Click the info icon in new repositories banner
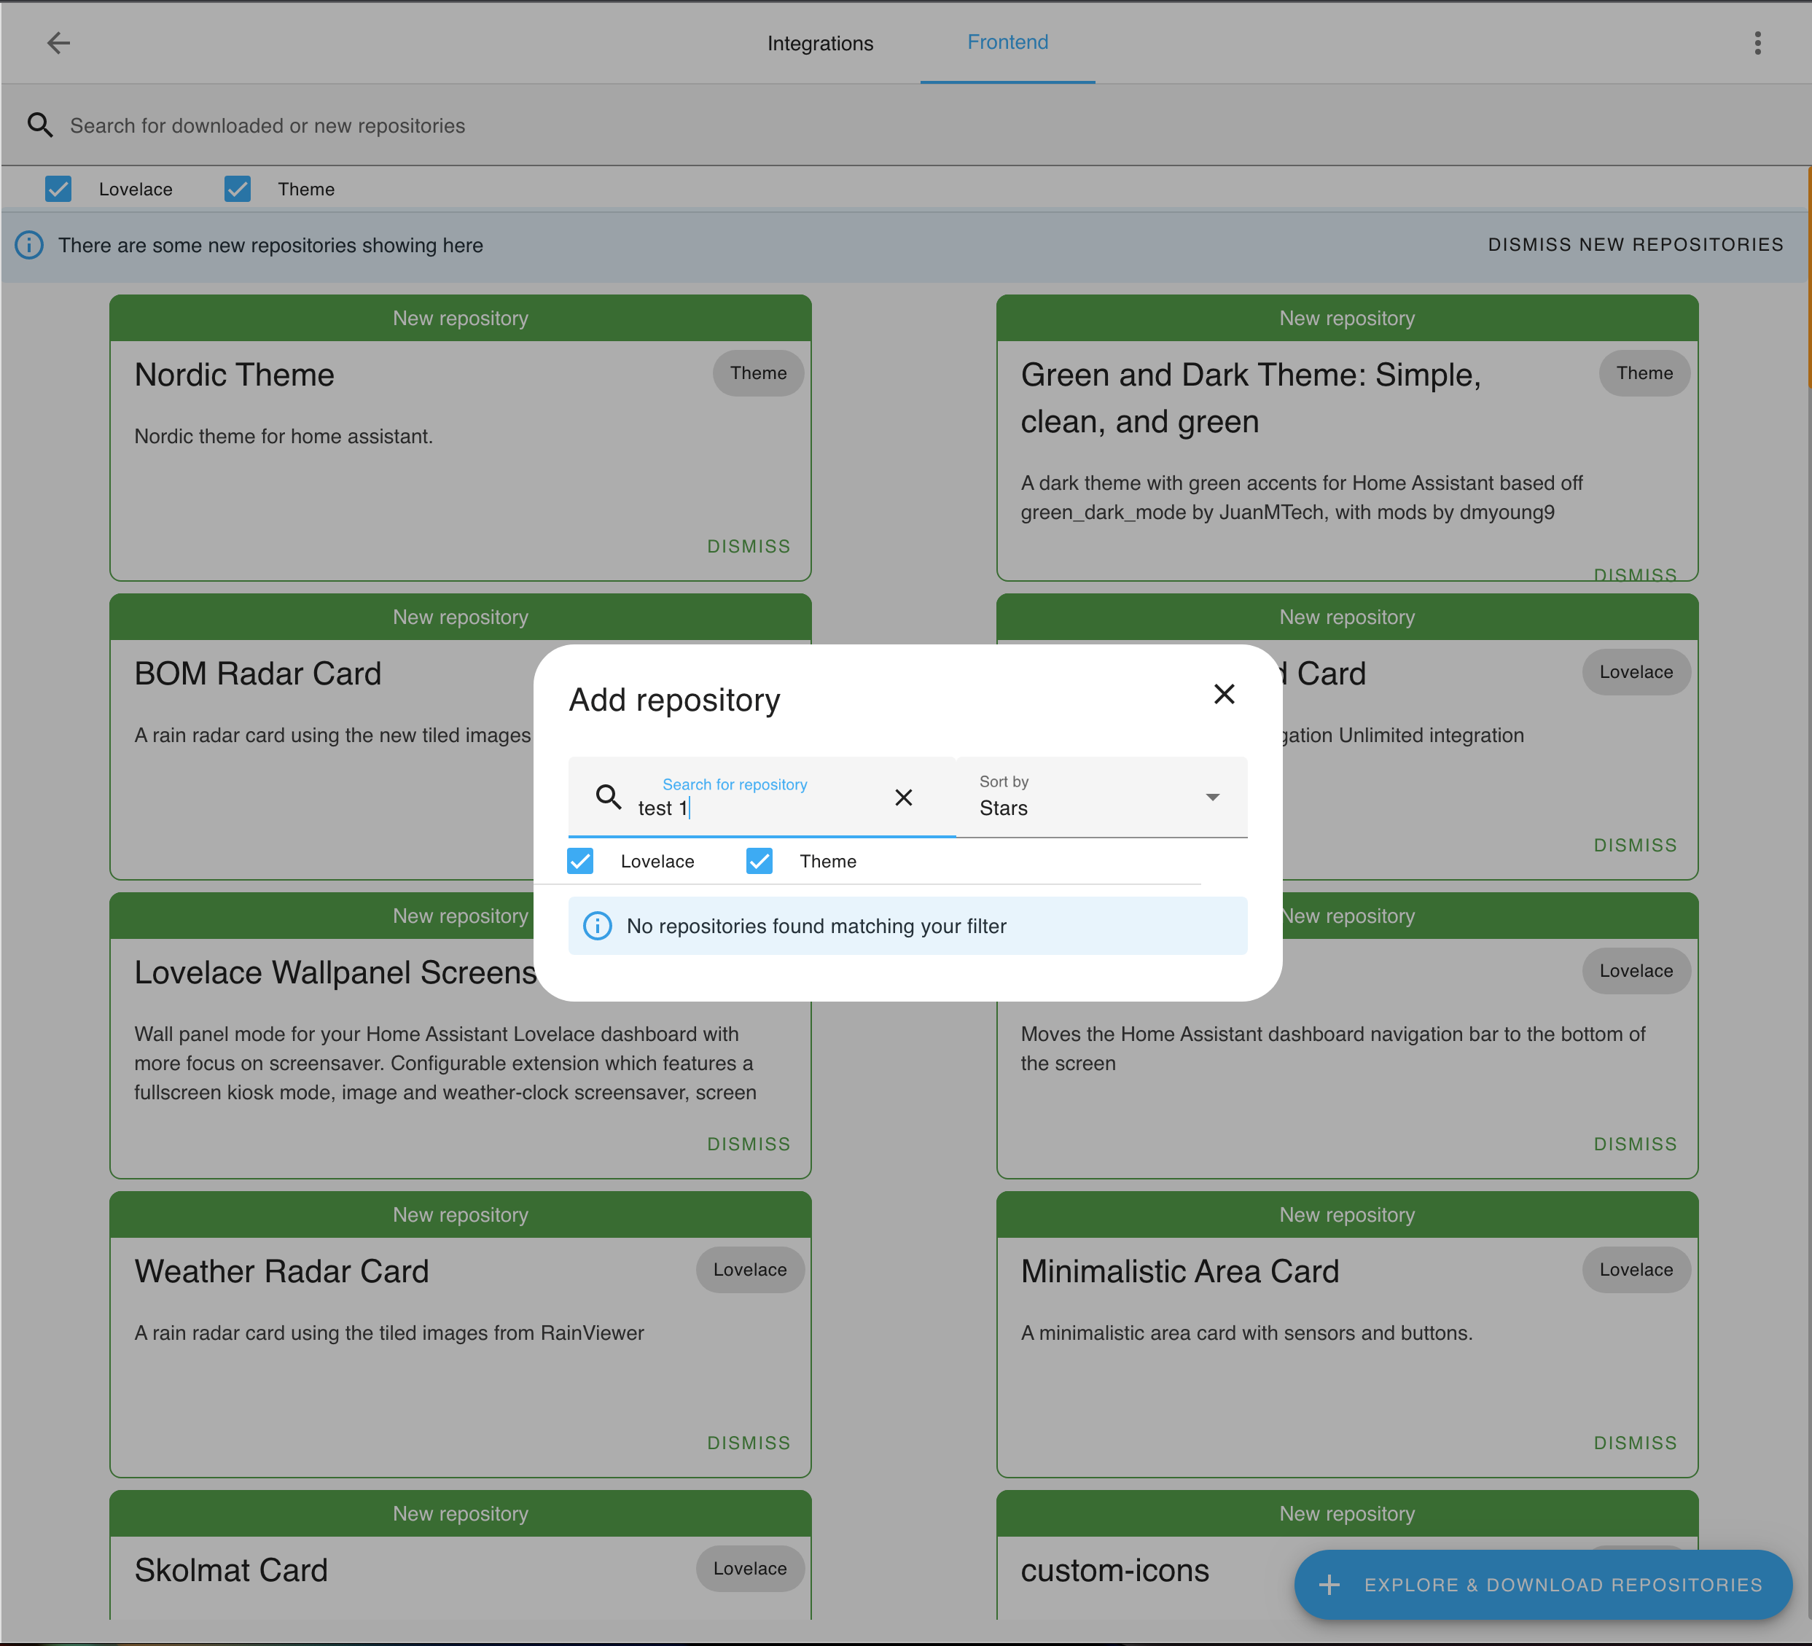Viewport: 1812px width, 1646px height. coord(28,244)
